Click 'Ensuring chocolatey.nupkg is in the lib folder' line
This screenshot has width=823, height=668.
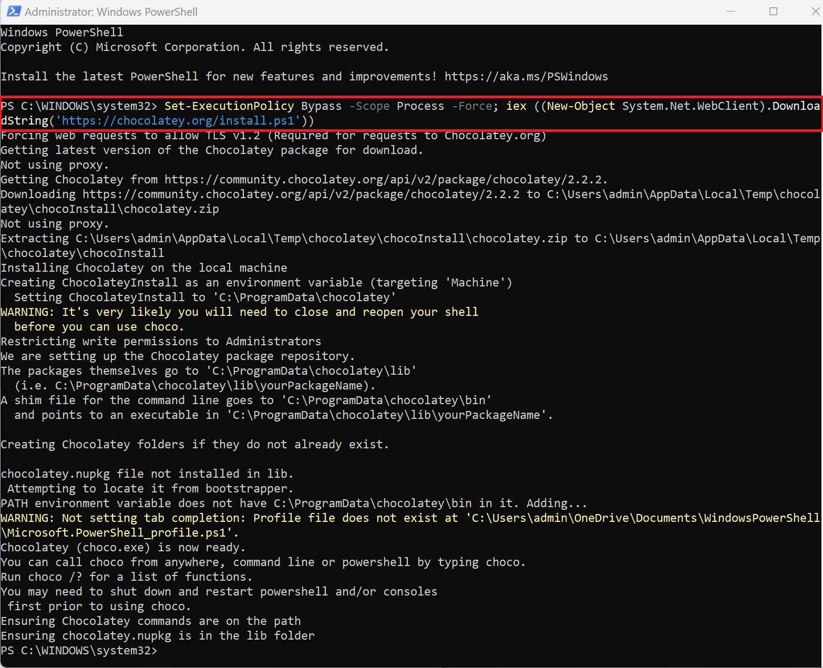[158, 636]
